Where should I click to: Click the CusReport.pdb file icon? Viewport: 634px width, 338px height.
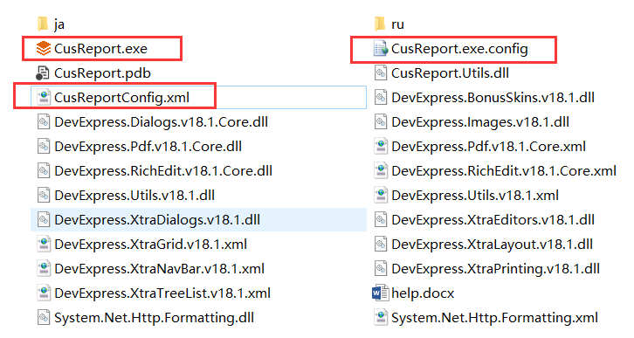pos(44,73)
